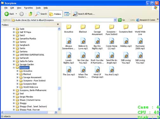Toggle the Folders pane button
The height and width of the screenshot is (119, 160).
[55, 14]
